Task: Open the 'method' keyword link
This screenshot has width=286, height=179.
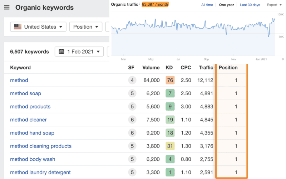Action: 19,80
